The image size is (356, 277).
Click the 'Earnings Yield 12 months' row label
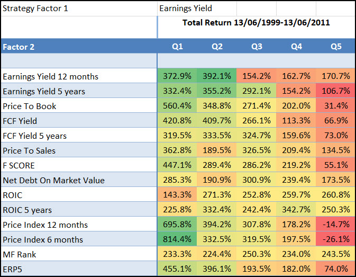coord(79,76)
